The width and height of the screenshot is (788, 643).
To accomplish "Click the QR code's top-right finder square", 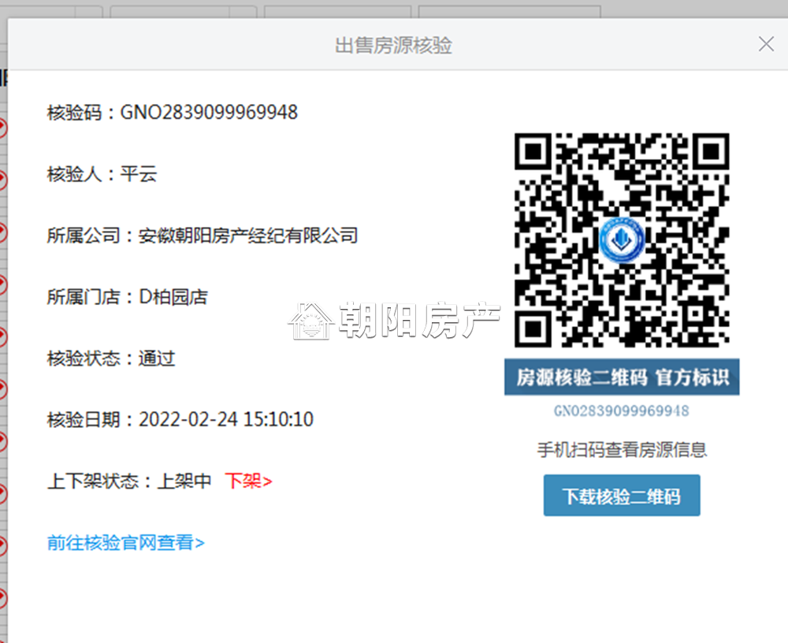I will [711, 151].
